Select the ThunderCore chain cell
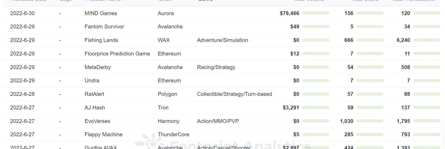The image size is (445, 149). pyautogui.click(x=173, y=134)
